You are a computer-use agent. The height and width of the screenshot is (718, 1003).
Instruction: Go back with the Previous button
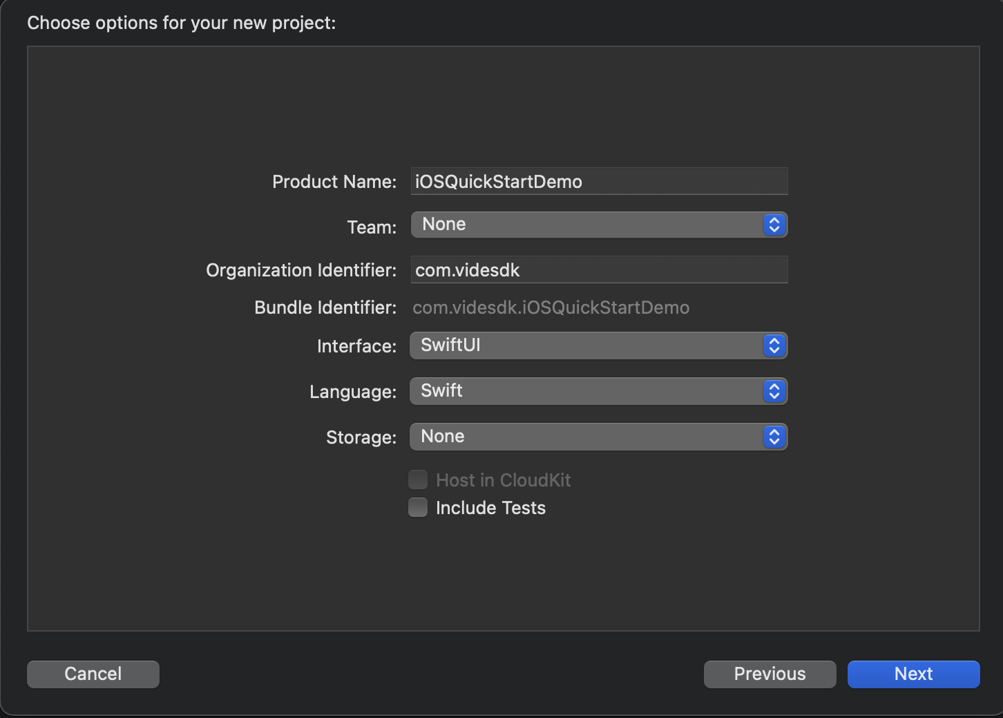(x=770, y=674)
